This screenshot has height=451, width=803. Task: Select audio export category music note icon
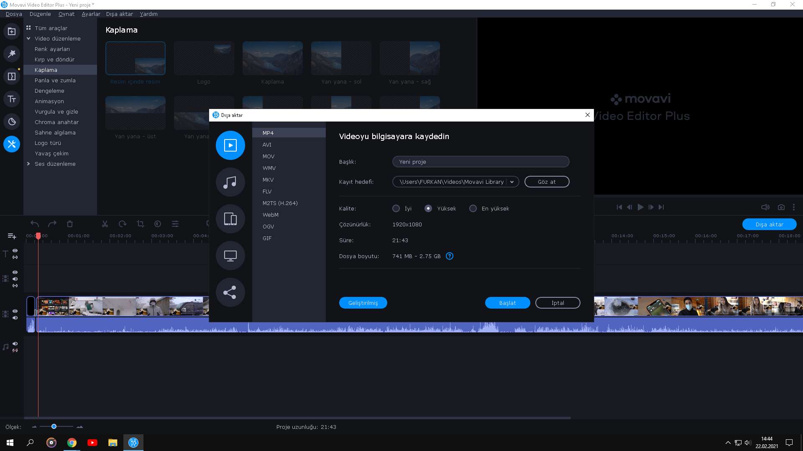coord(230,182)
